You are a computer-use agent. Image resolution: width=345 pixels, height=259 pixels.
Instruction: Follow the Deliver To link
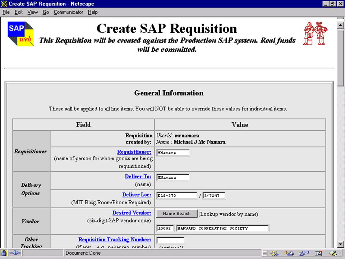[x=138, y=177]
